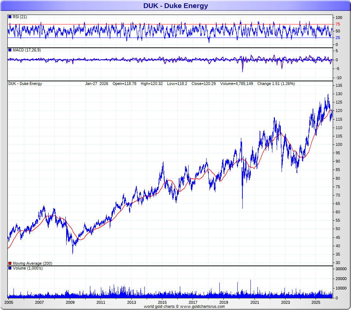Click the www.goldchartsrus.com footer text
The image size is (351, 310).
tap(202, 306)
